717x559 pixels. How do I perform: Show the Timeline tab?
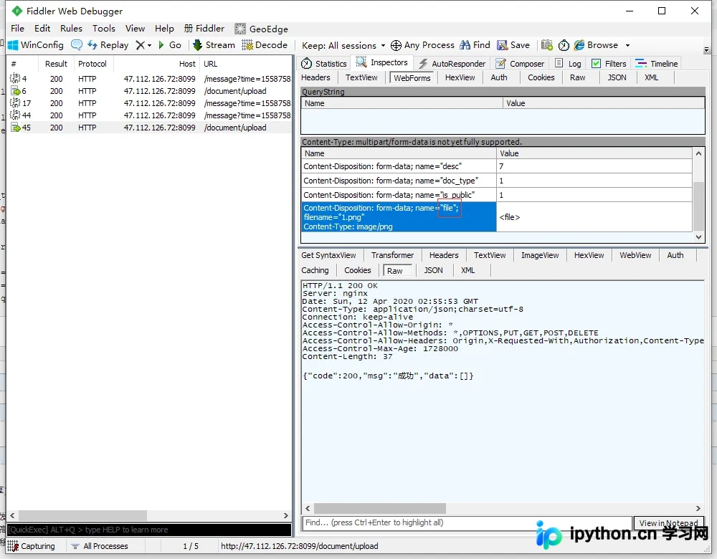[656, 64]
